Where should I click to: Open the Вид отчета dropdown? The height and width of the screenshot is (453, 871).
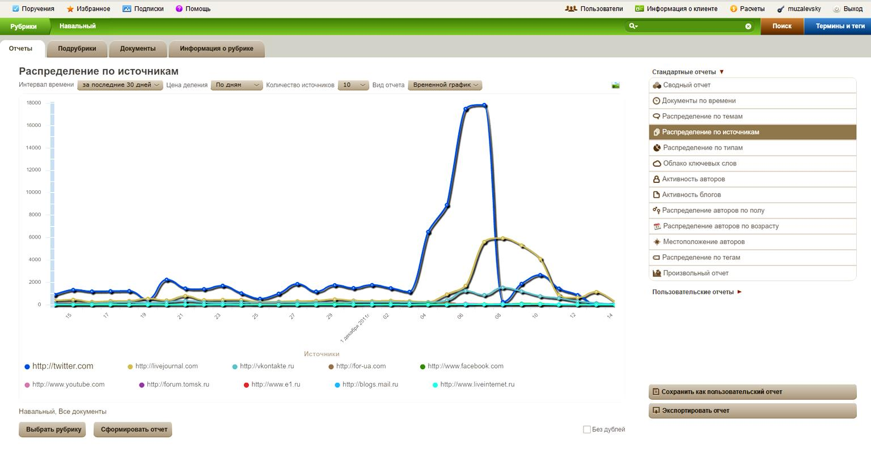click(x=445, y=85)
